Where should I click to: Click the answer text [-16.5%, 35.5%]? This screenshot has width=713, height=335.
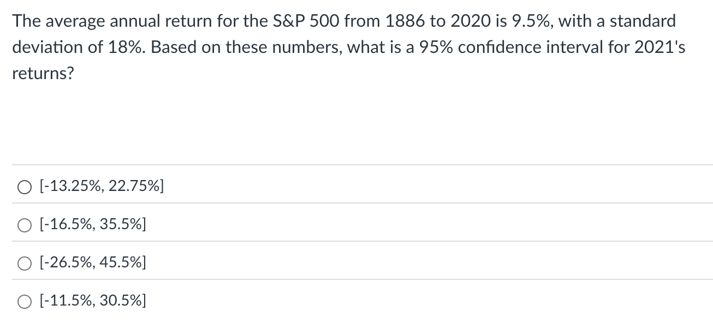(x=92, y=224)
